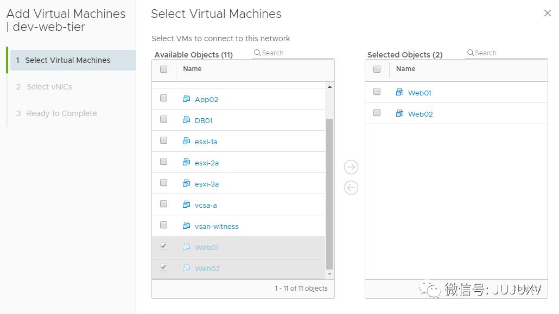Click the move-right arrow icon

tap(351, 167)
